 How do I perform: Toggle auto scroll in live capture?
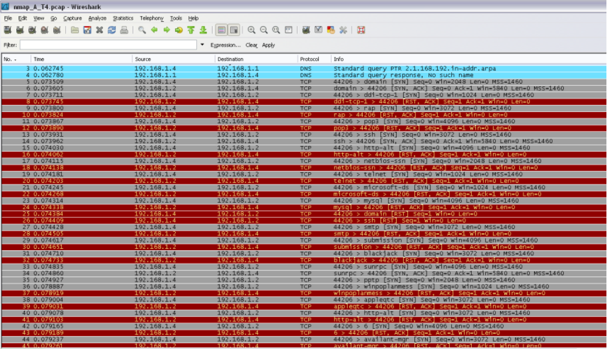coord(234,30)
